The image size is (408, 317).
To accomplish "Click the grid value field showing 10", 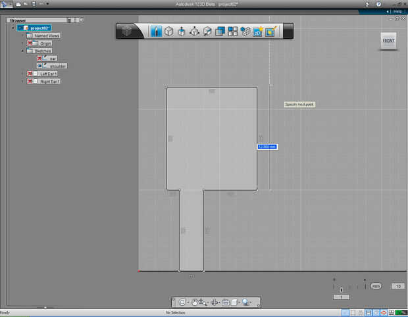I will (398, 286).
